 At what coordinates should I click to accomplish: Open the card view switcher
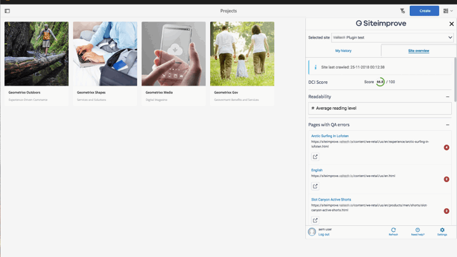tap(448, 11)
